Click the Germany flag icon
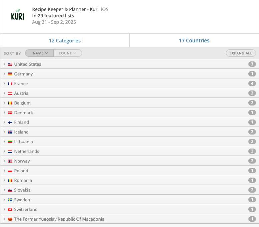The width and height of the screenshot is (259, 227). click(10, 74)
